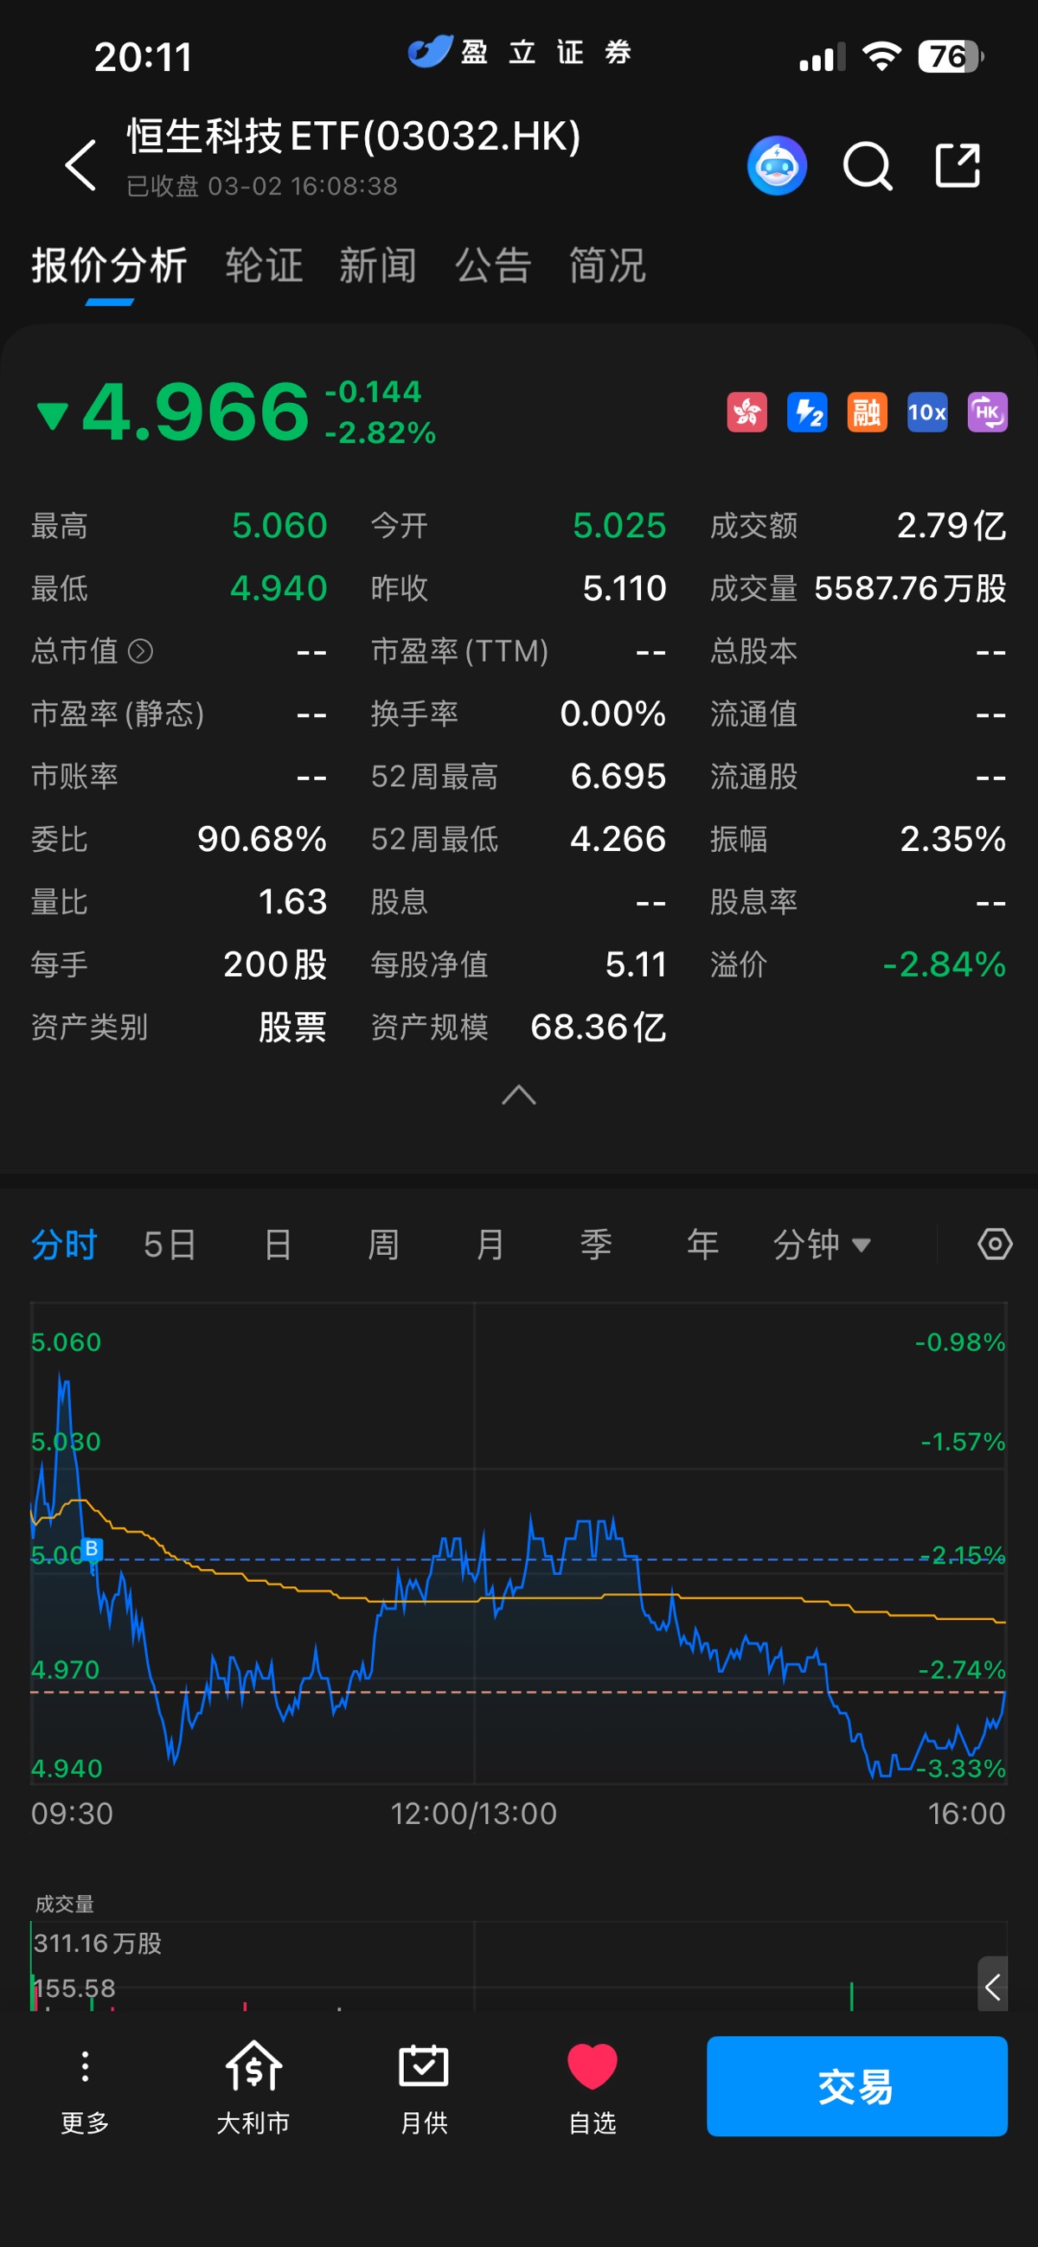1038x2247 pixels.
Task: Tap the orange 融 margin badge
Action: coord(866,412)
